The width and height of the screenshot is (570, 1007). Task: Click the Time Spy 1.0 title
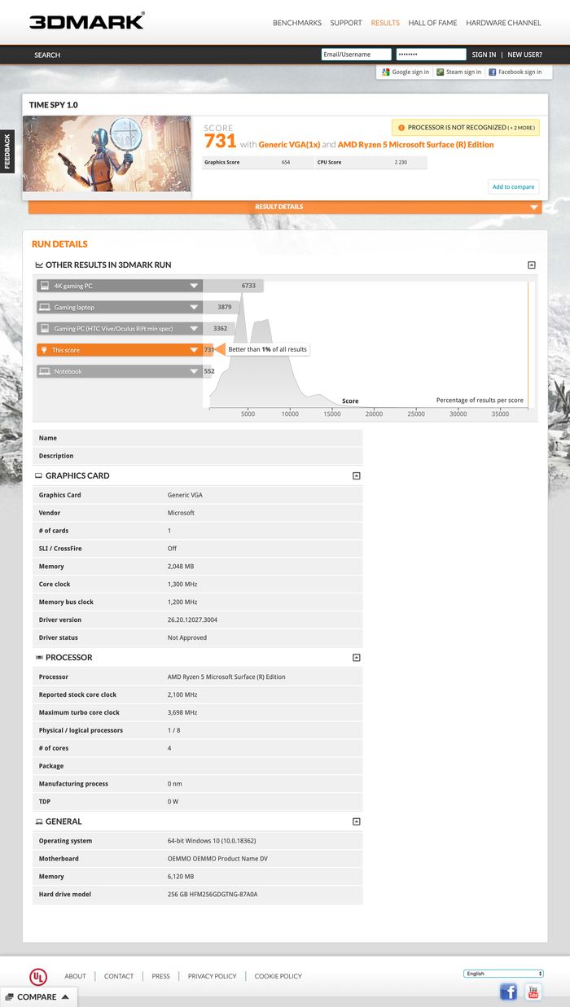(x=54, y=105)
